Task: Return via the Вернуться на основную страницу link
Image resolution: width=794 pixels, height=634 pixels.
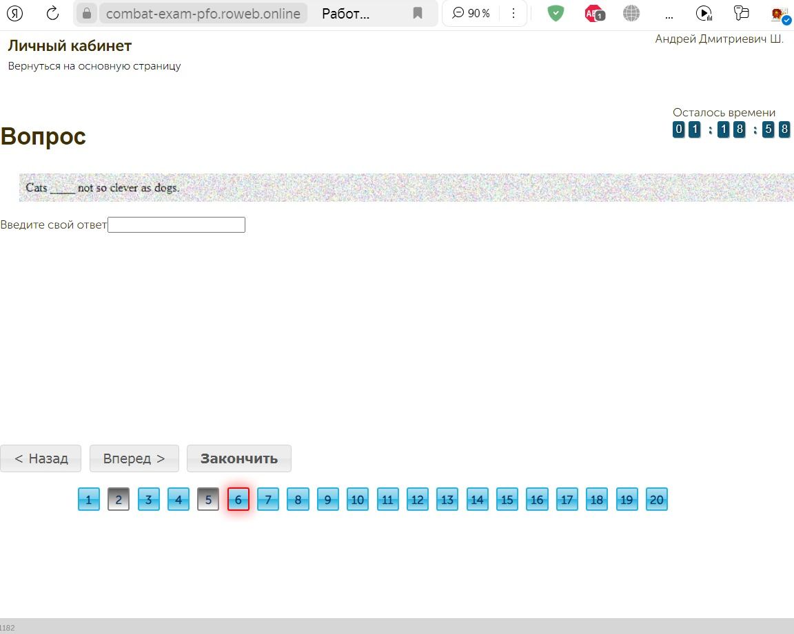Action: pos(94,65)
